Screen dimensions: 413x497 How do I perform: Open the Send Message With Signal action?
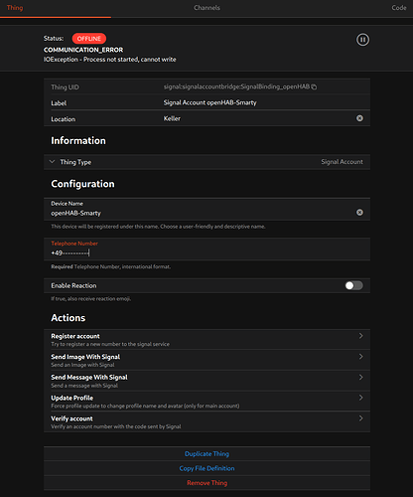[x=206, y=381]
